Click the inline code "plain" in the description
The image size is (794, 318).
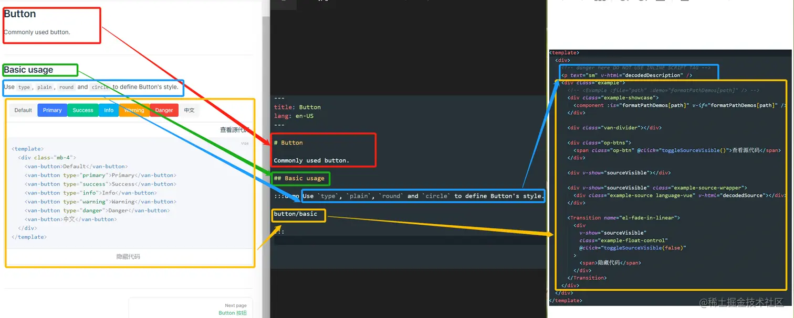[44, 87]
